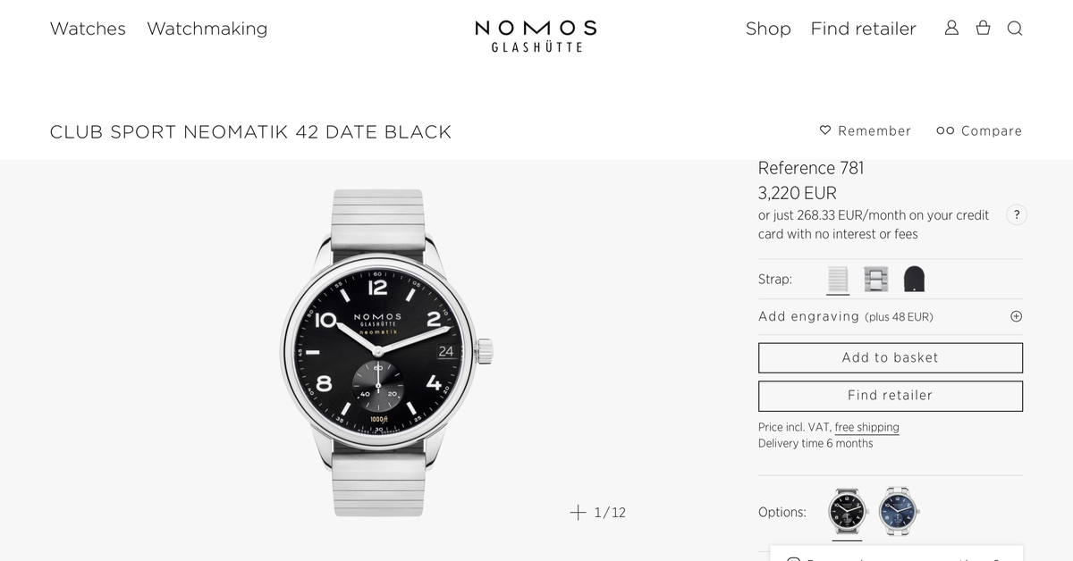The width and height of the screenshot is (1073, 561).
Task: Select the black textile strap swatch
Action: coord(914,280)
